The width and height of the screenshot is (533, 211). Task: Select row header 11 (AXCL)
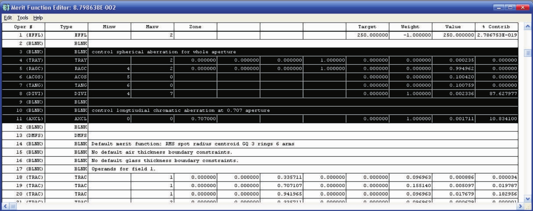[23, 119]
